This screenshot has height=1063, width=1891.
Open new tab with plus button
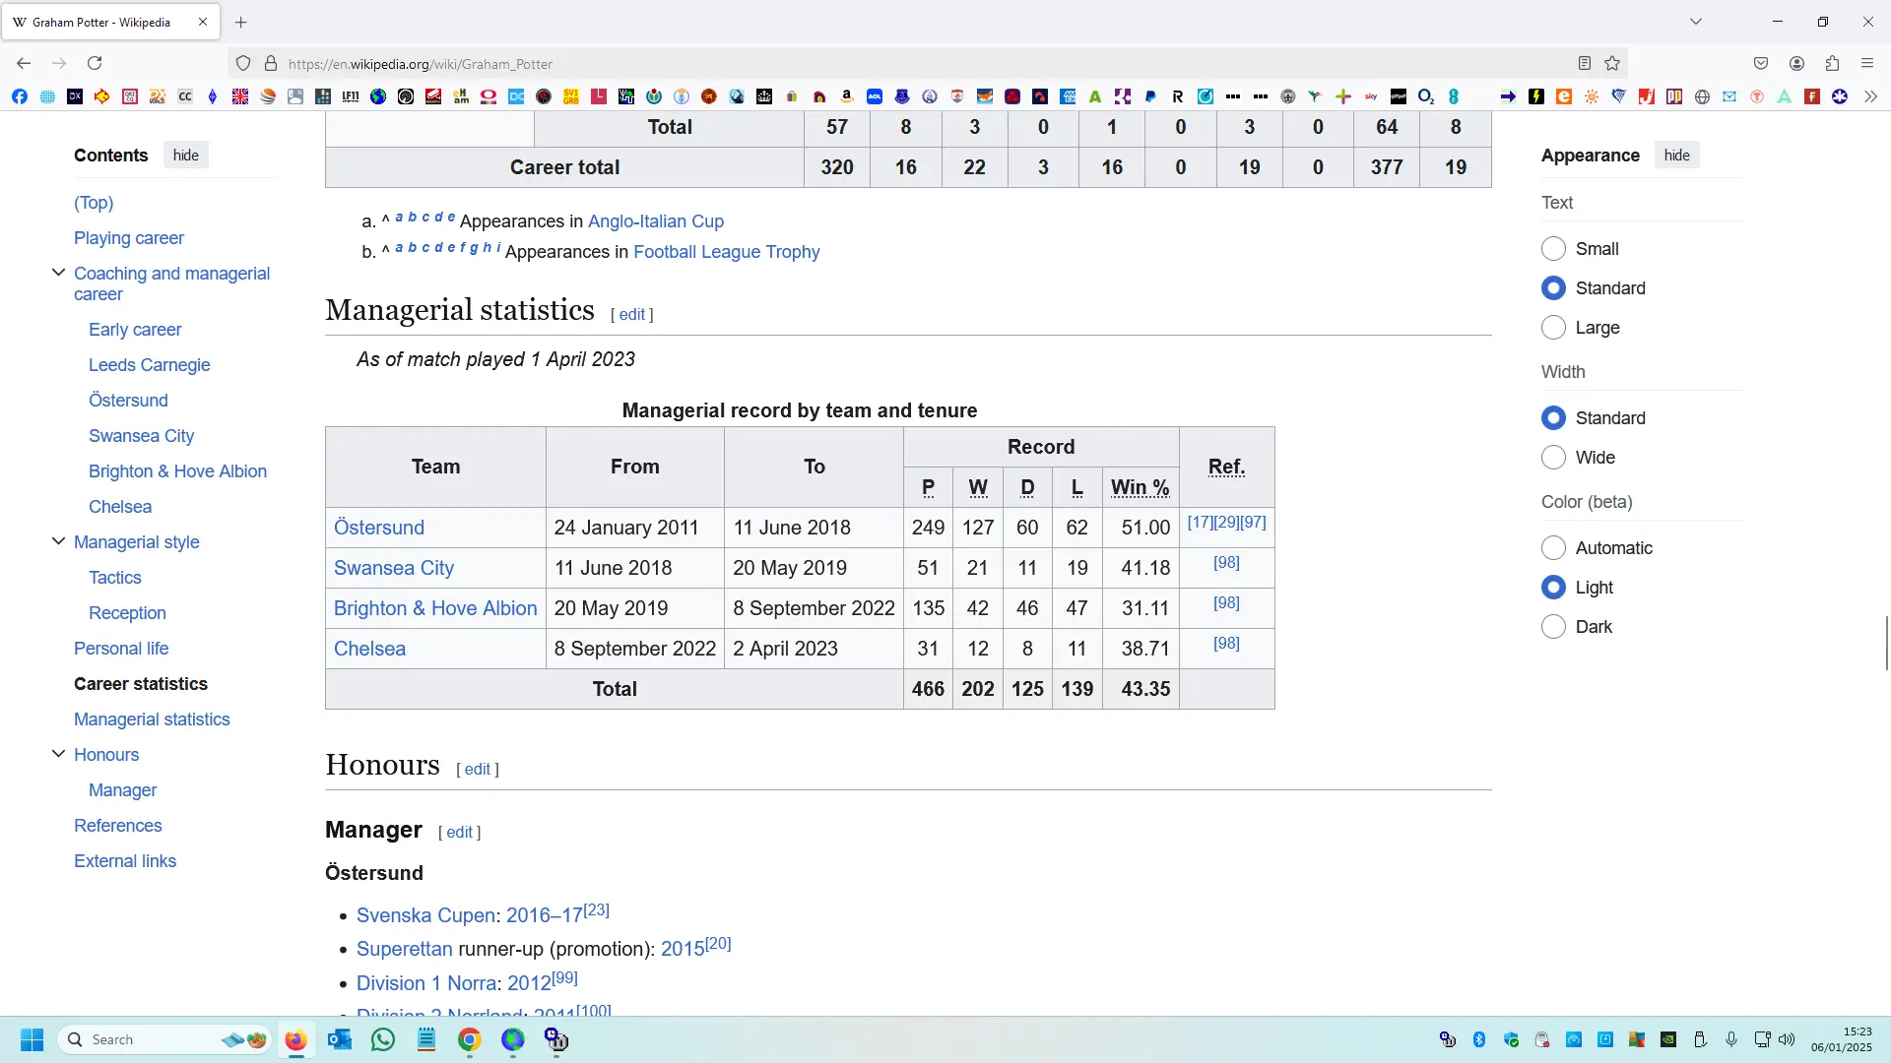tap(241, 22)
